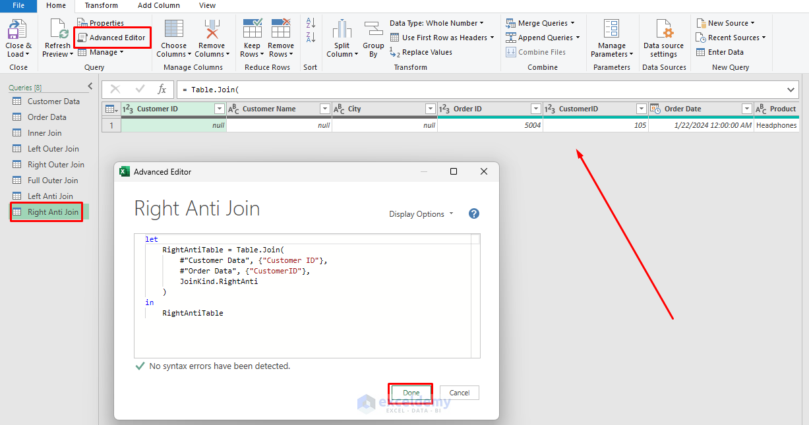Cancel the formula bar edit
The width and height of the screenshot is (809, 425).
pos(115,89)
